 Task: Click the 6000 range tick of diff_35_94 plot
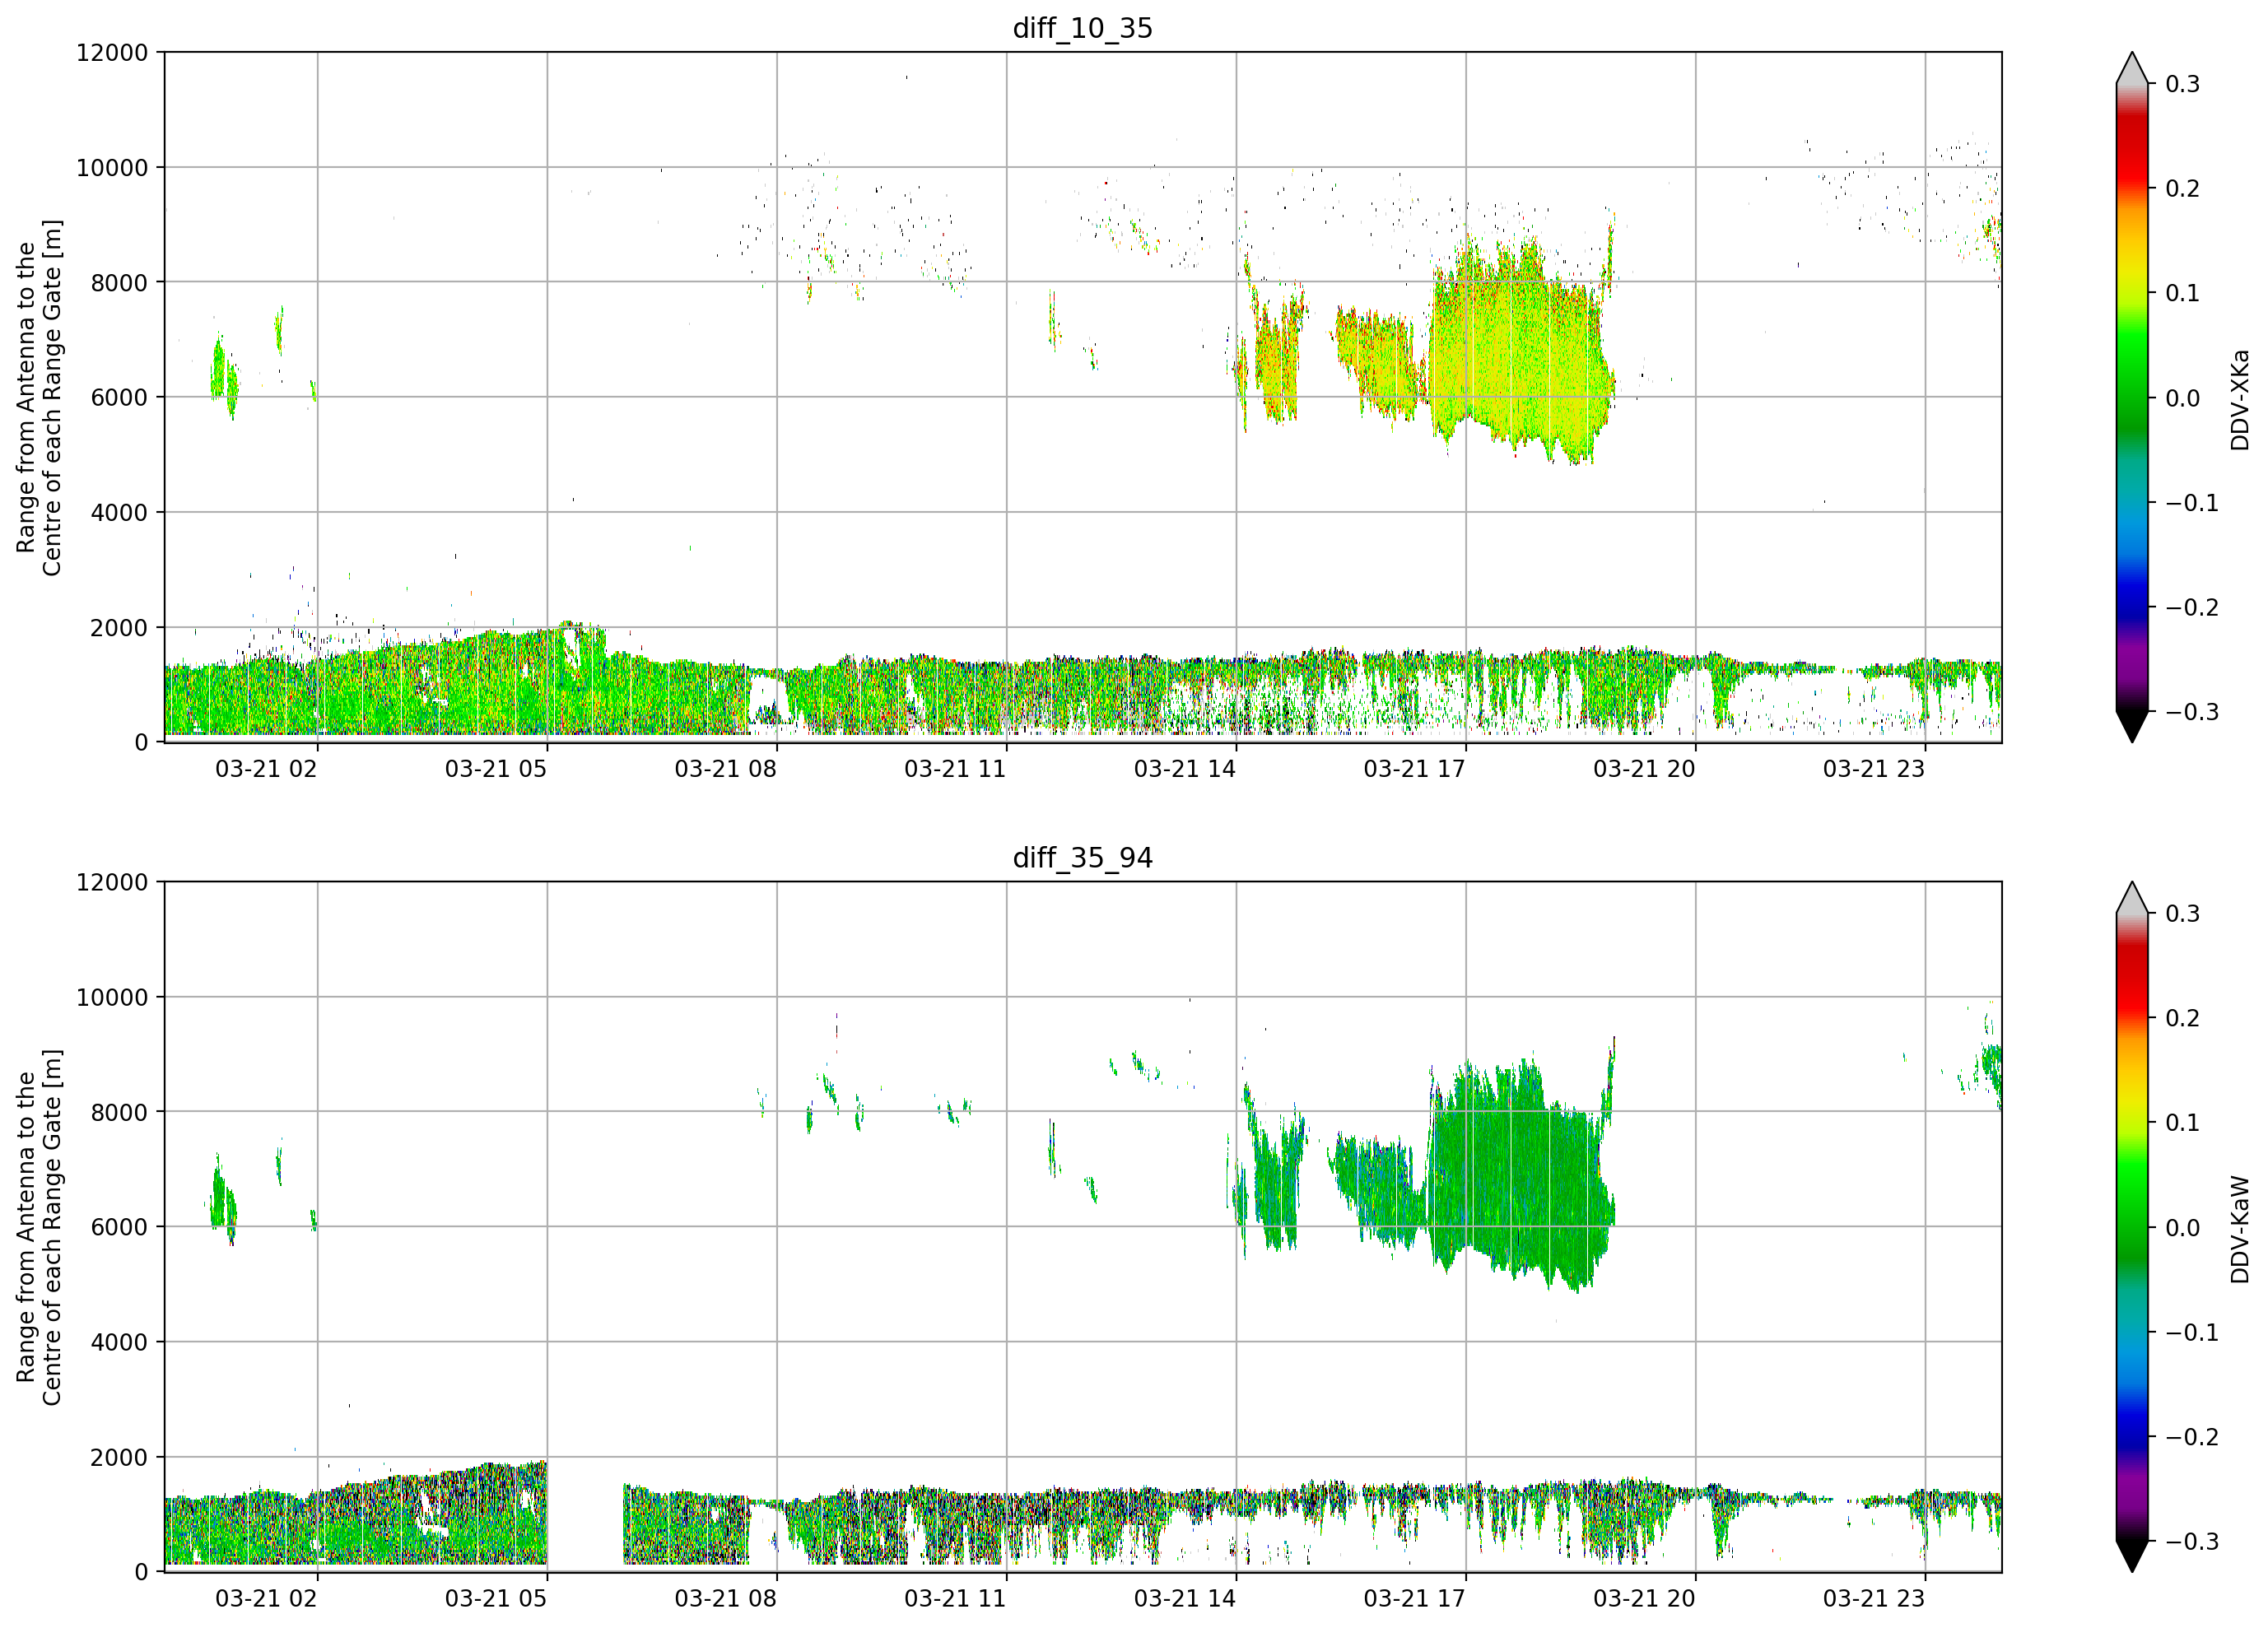(119, 1227)
